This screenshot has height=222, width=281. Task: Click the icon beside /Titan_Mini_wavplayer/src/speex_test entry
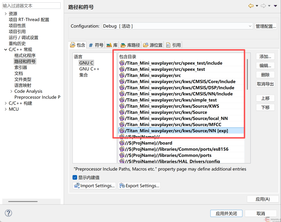[122, 69]
